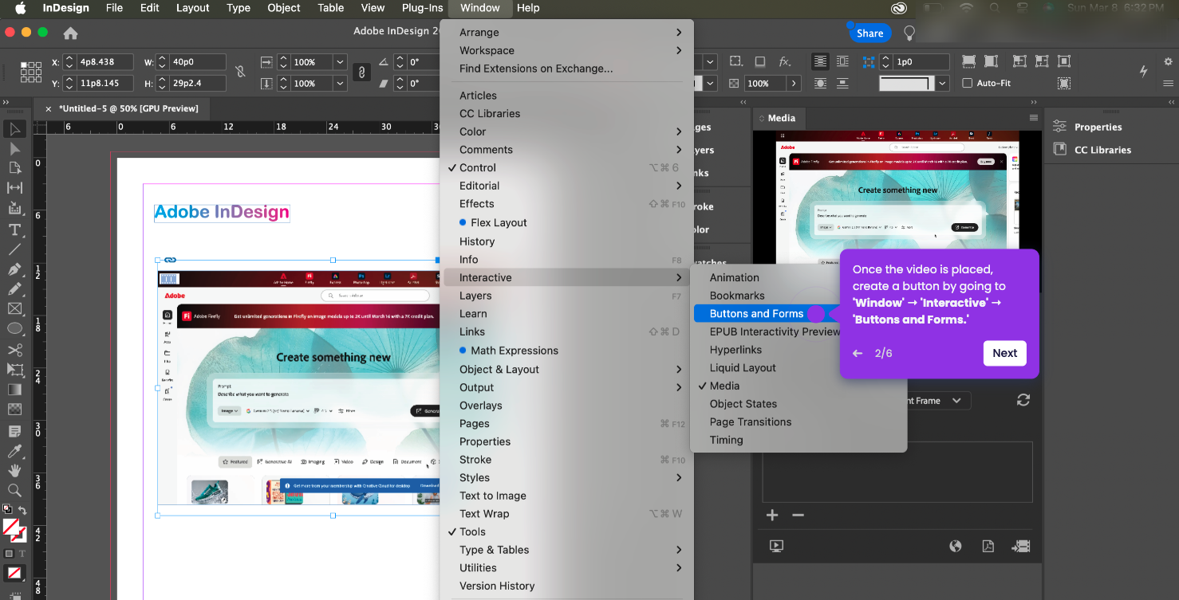
Task: Click the Preview Spread icon in Media panel
Action: (x=776, y=546)
